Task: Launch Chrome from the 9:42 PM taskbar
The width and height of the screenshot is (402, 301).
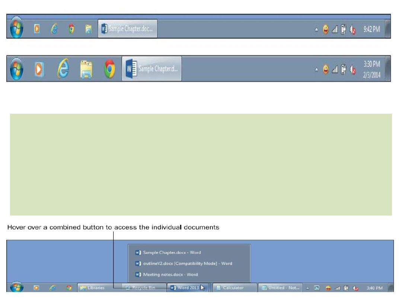Action: pyautogui.click(x=71, y=29)
